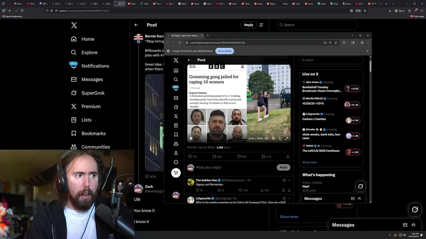
Task: Bookmark the post showing 2.7K bookmarks
Action: [x=263, y=156]
